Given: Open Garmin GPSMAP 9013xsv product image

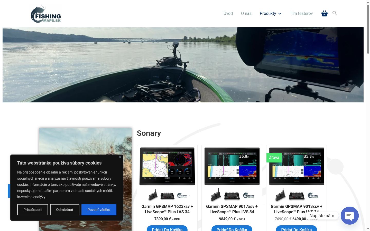Looking at the screenshot, I should click(x=297, y=174).
